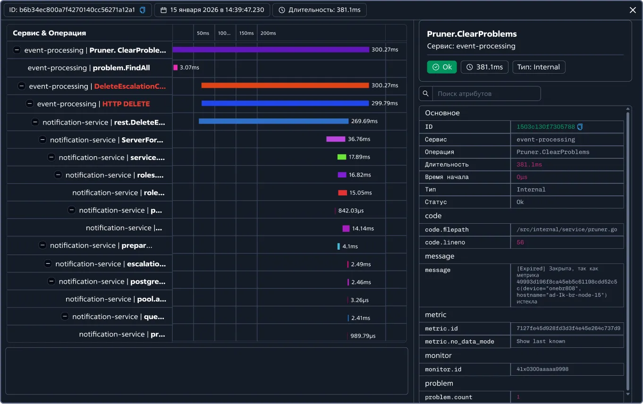This screenshot has height=404, width=643.
Task: Click the orange DeleteEscalation timeline bar
Action: [x=285, y=85]
